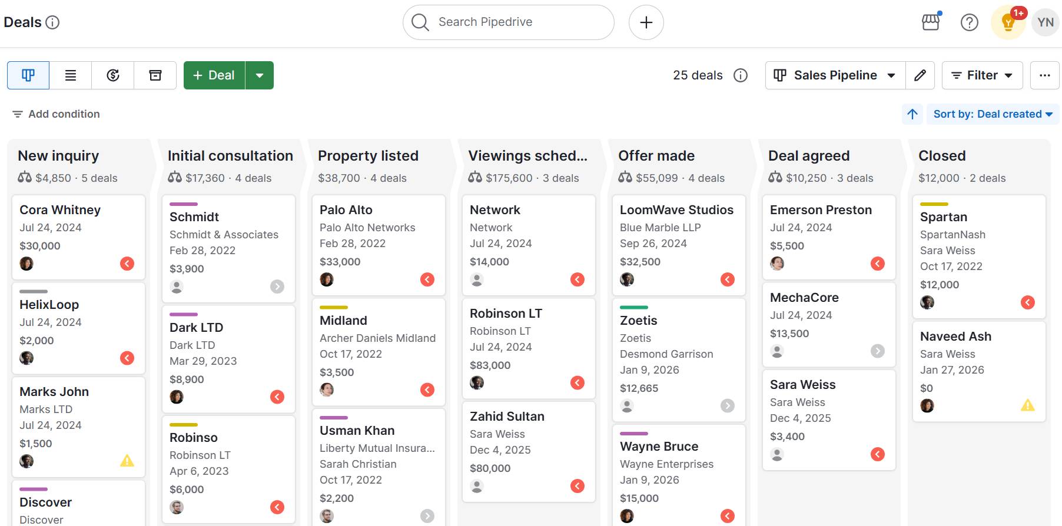Open Robinson LT deal in Viewings
This screenshot has width=1062, height=526.
point(529,349)
